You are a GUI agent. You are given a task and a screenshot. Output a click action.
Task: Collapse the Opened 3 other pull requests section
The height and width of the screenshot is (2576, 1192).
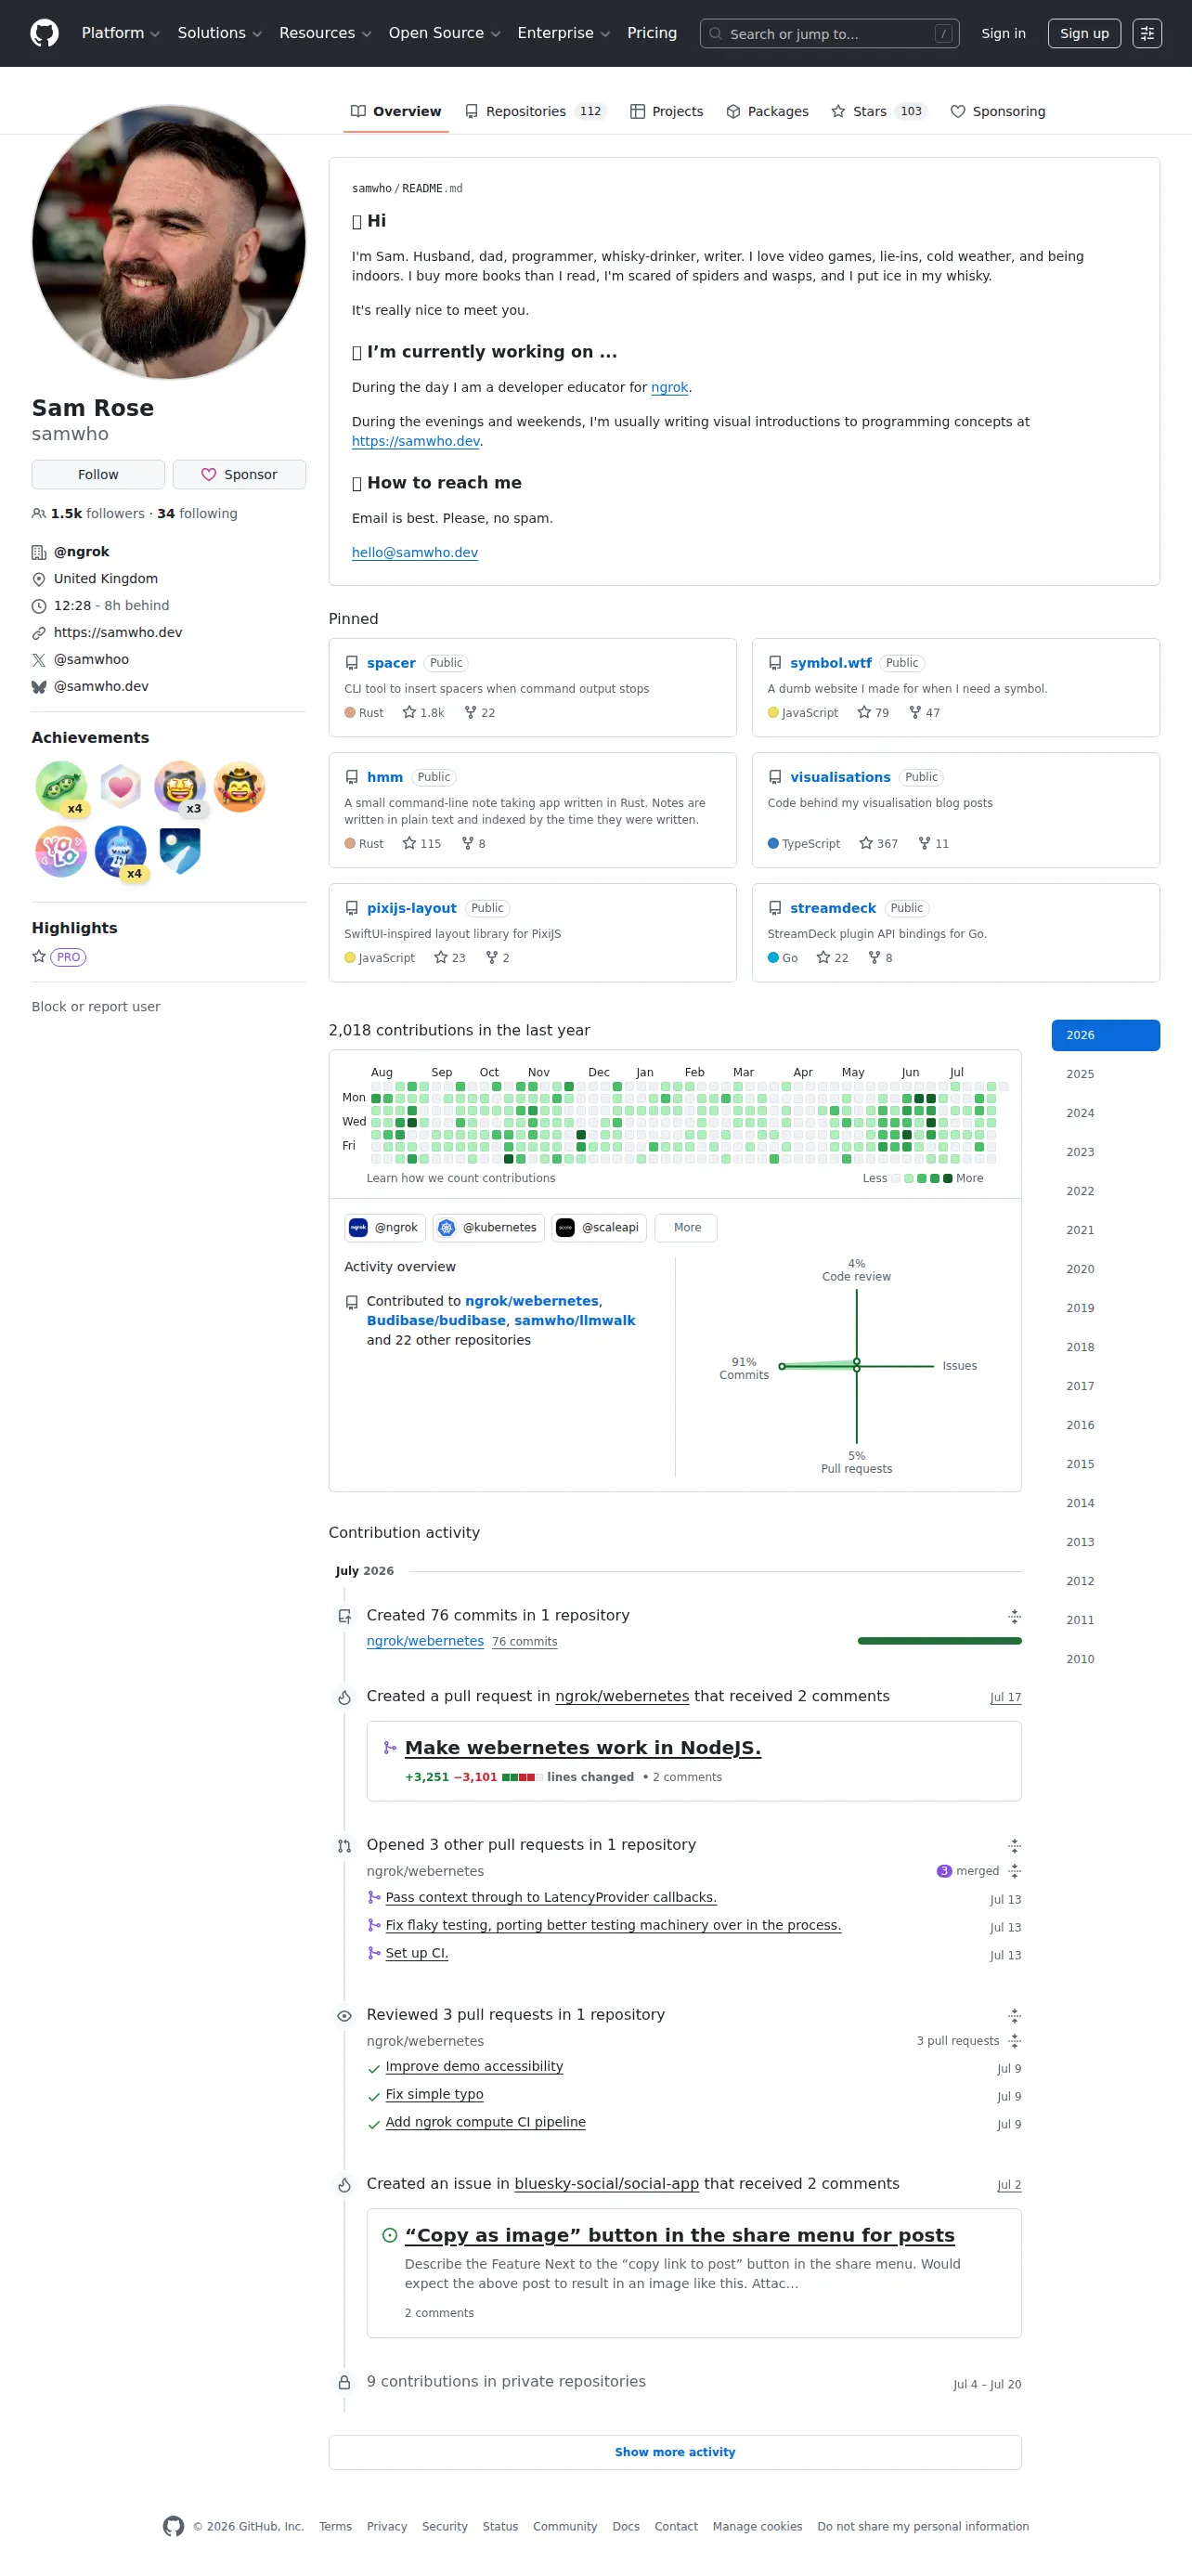pyautogui.click(x=1014, y=1845)
